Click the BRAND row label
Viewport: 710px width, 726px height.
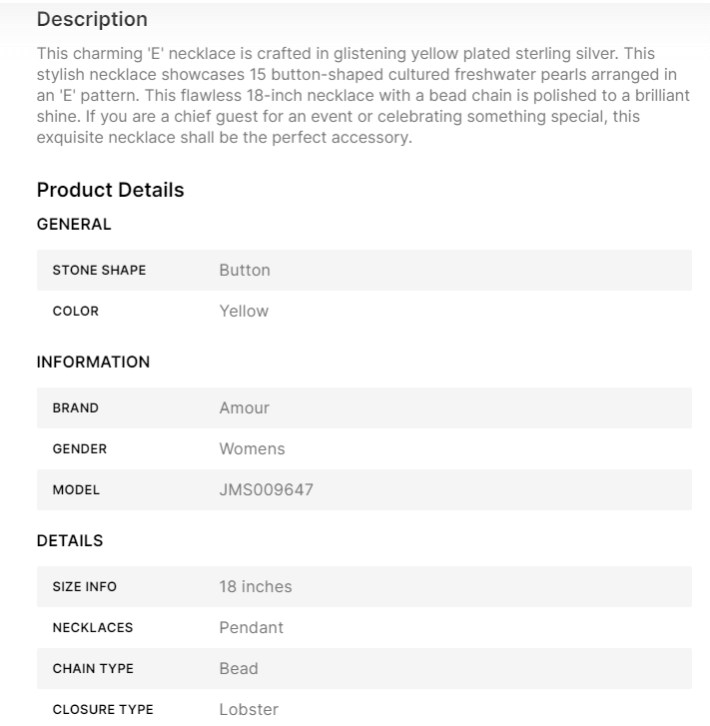76,407
